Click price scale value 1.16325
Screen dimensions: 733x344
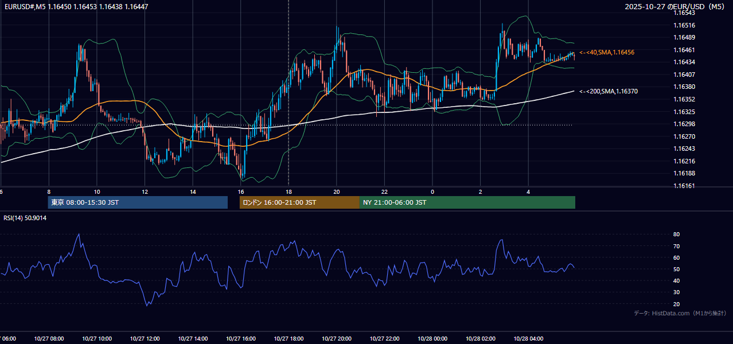pyautogui.click(x=684, y=112)
